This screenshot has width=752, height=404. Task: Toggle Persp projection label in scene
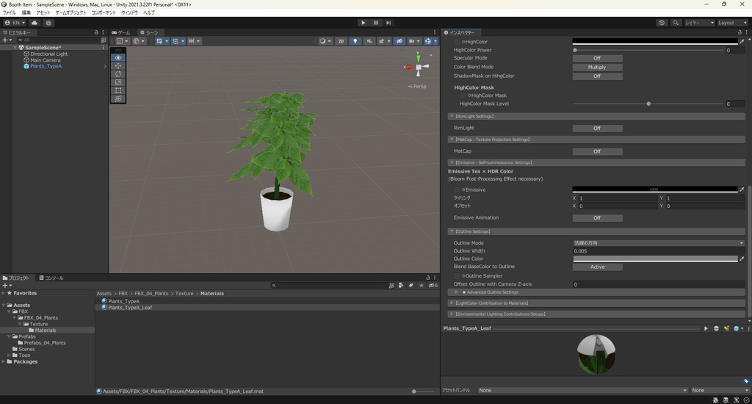417,87
